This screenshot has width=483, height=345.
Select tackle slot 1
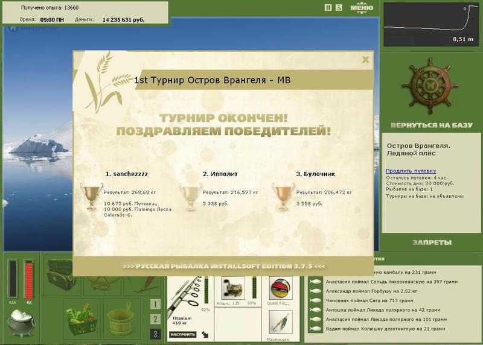tap(155, 304)
